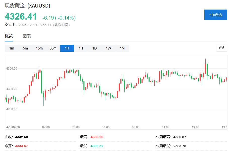Add XAUUSD to watchlist with +加自选
This screenshot has height=151, width=230.
tap(215, 15)
